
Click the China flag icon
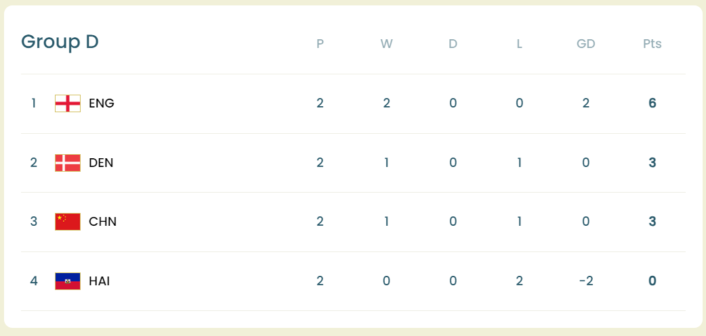(x=68, y=222)
